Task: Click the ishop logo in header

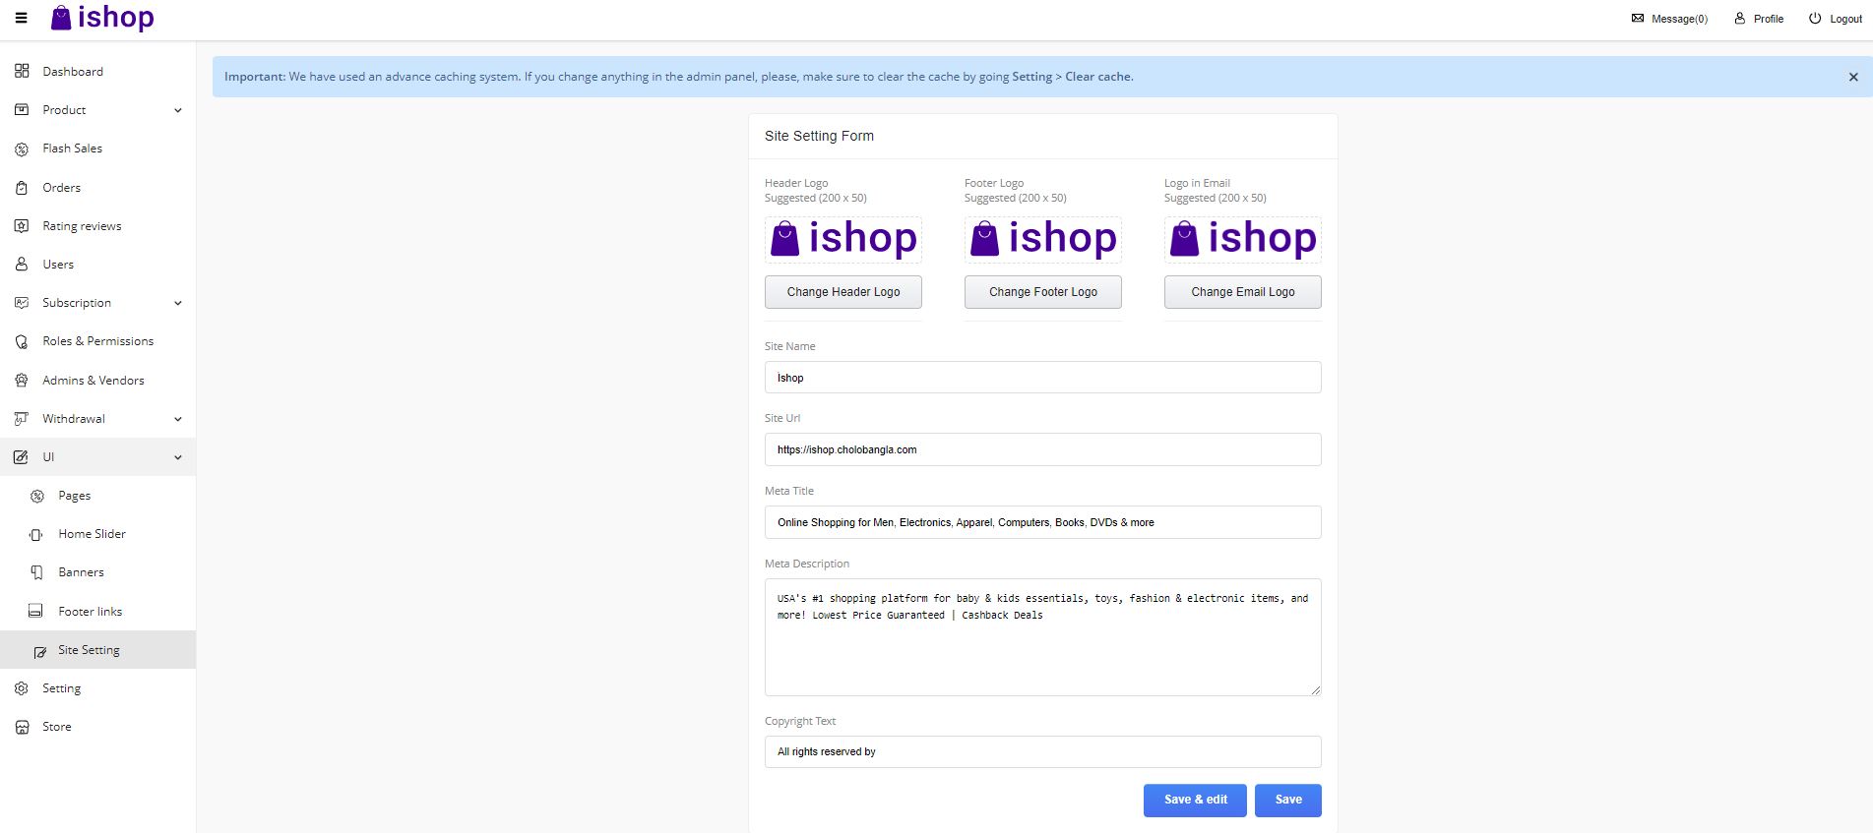Action: [102, 18]
